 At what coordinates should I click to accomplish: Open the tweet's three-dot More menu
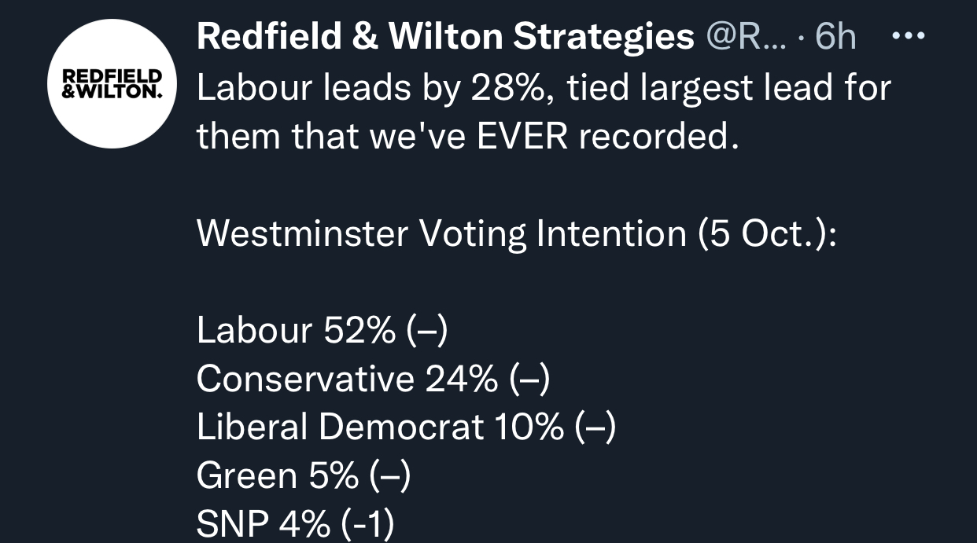pos(910,35)
